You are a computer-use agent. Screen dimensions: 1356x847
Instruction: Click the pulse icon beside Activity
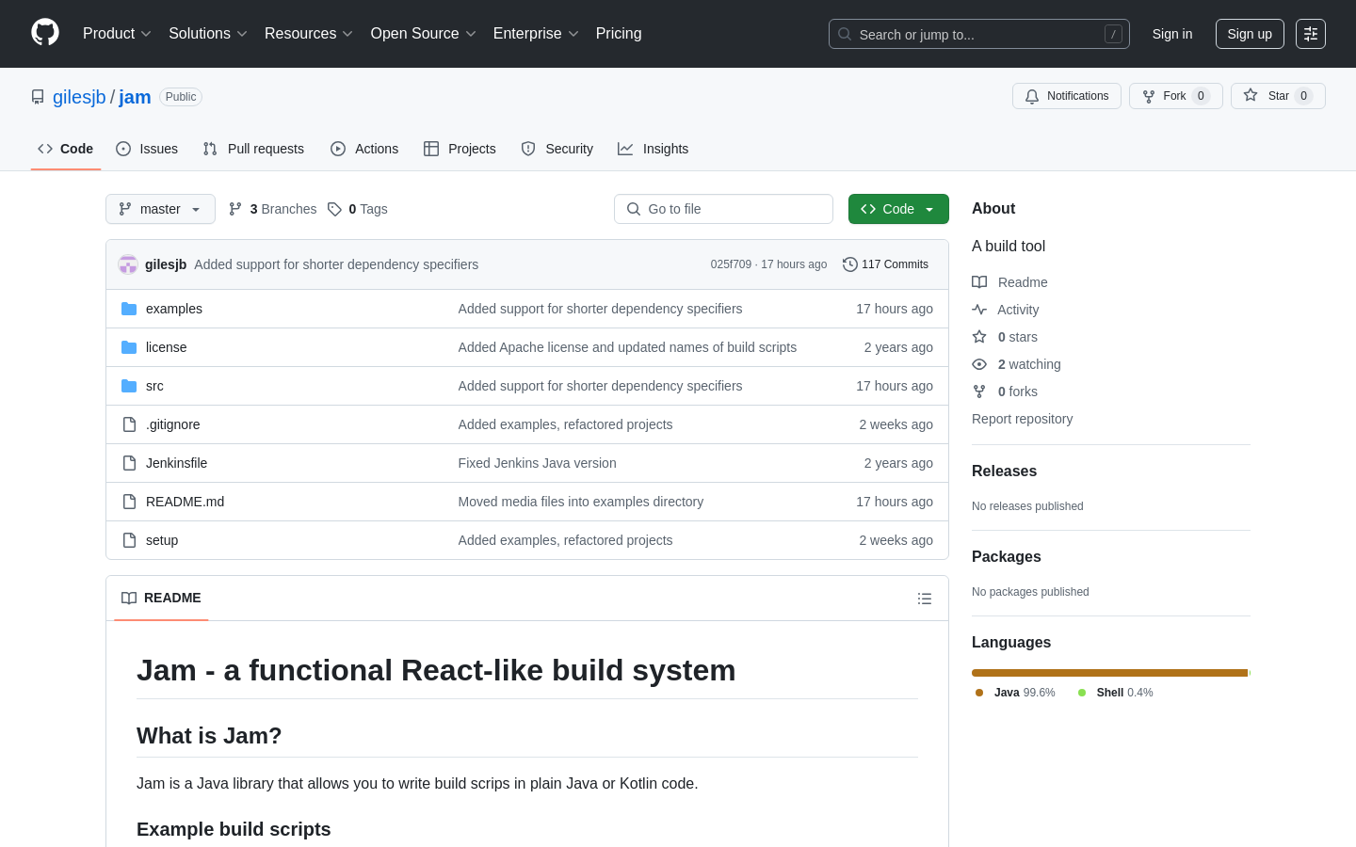[979, 310]
